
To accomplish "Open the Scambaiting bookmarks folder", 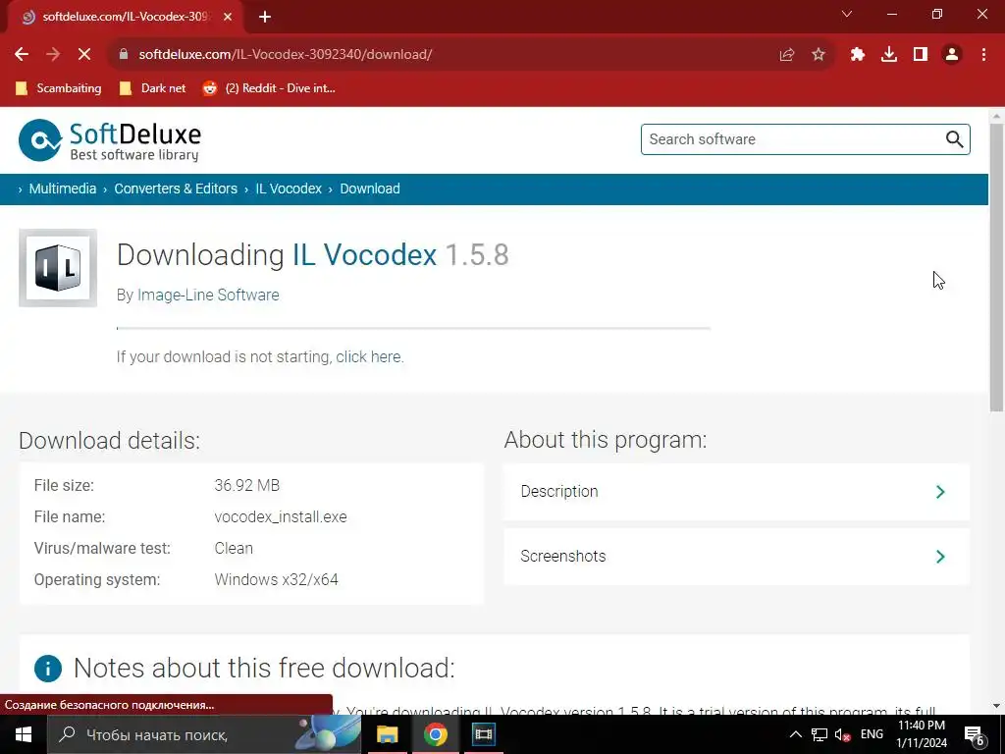I will point(59,88).
